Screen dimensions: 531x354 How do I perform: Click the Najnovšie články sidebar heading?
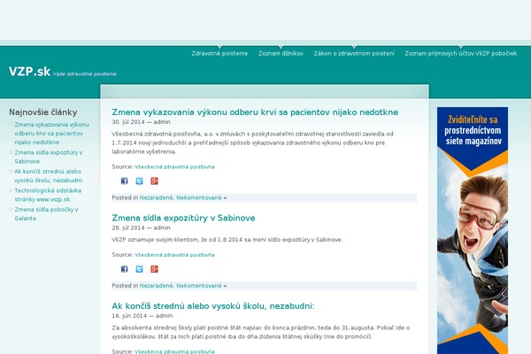click(x=43, y=112)
